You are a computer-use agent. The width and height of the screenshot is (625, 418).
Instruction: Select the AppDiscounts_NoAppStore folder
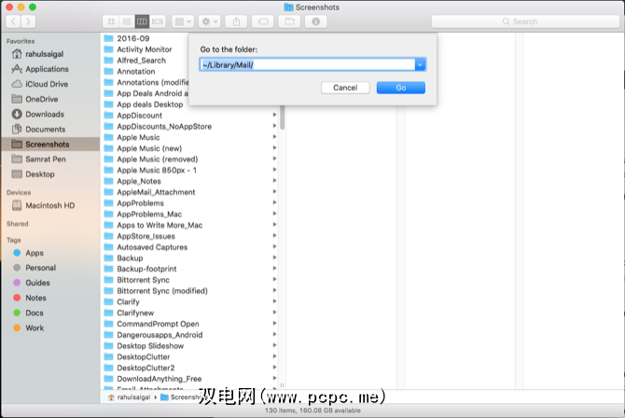(164, 127)
